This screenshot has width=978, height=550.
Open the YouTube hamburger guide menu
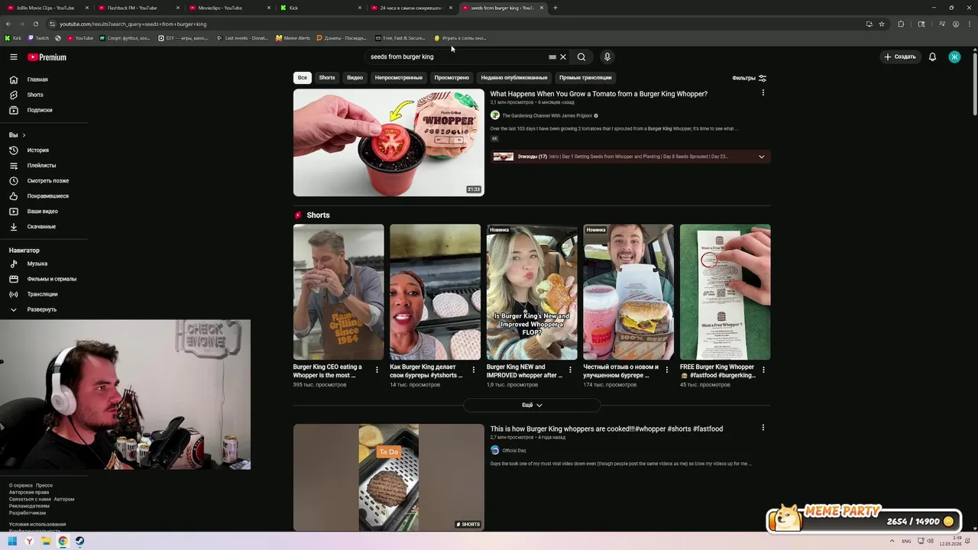click(x=13, y=57)
